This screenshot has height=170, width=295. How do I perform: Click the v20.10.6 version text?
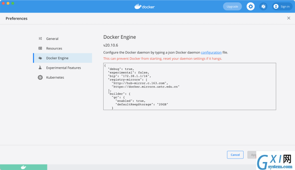[x=111, y=45]
